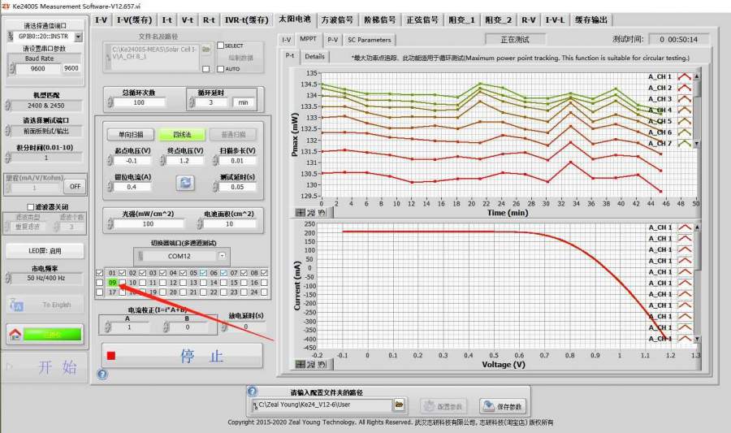Image resolution: width=731 pixels, height=433 pixels.
Task: Switch to the R-t tab
Action: tap(209, 20)
